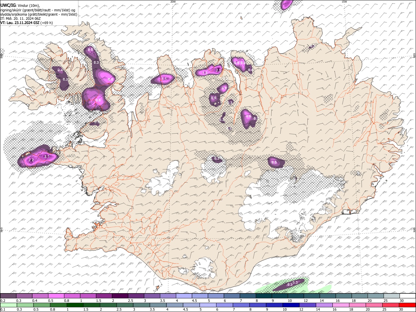
Task: Click the '1.1' snowfall value on the map
Action: point(164,79)
